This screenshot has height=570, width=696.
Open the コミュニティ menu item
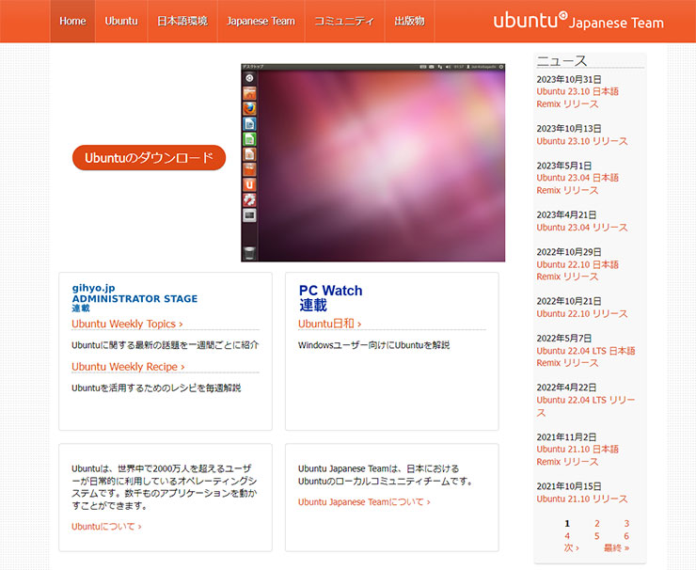[x=344, y=21]
